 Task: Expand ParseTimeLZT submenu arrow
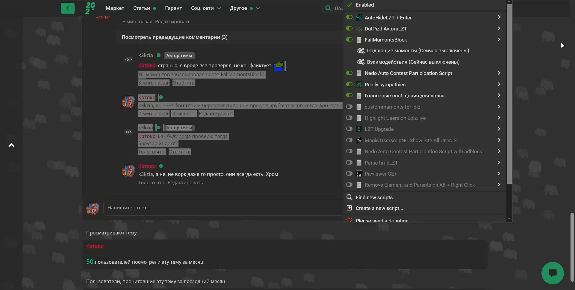click(499, 162)
